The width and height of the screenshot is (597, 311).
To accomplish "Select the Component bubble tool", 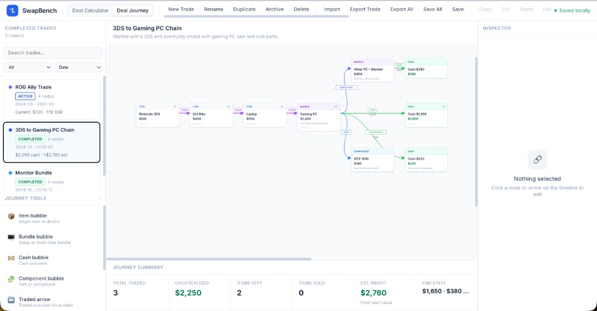I will coord(52,281).
